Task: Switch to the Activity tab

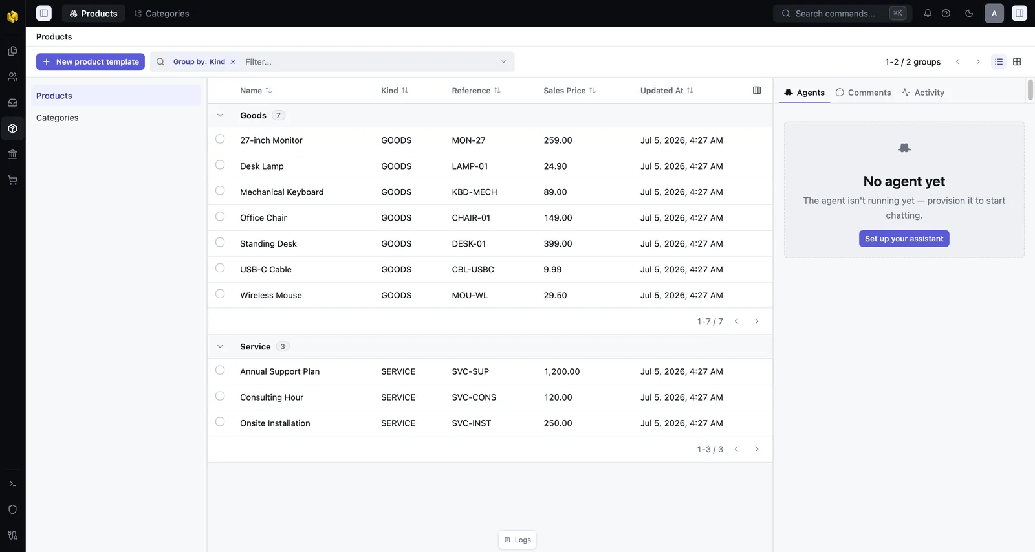Action: click(x=923, y=93)
